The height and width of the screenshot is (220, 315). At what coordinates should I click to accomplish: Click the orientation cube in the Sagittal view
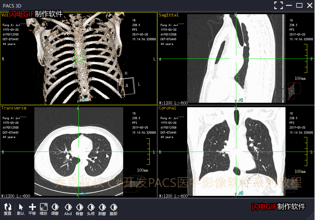(x=291, y=91)
